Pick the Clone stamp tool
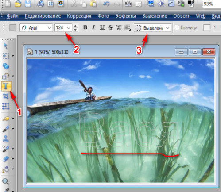This screenshot has width=221, height=192. [6, 139]
